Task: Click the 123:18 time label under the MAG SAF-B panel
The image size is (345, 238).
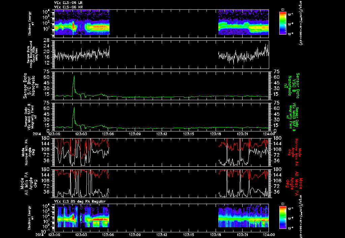Action: pyautogui.click(x=216, y=134)
